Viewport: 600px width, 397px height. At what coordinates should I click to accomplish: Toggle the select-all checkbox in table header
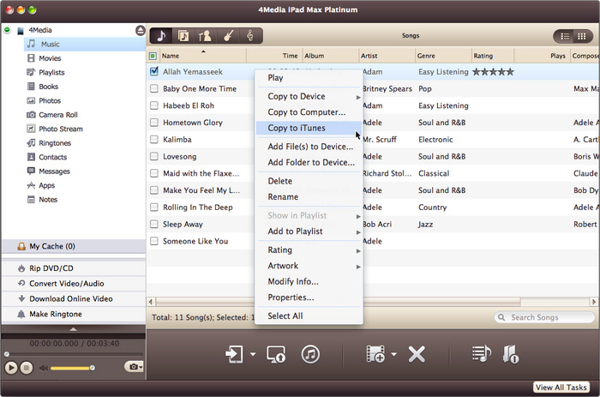point(153,56)
